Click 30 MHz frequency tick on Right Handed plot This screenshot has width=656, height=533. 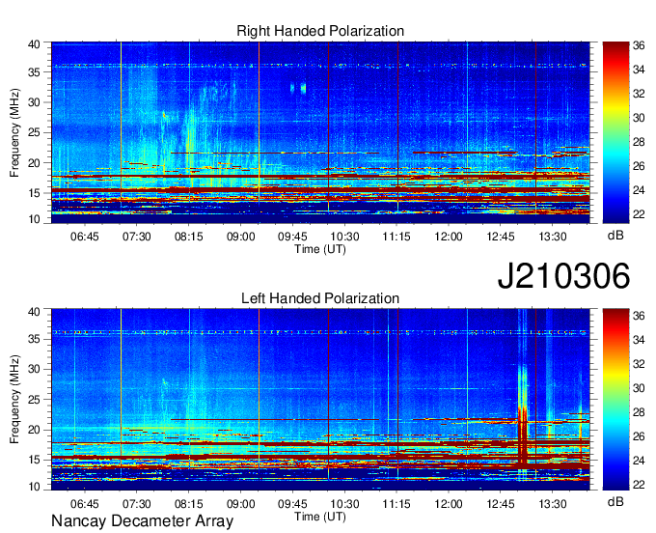(x=34, y=102)
